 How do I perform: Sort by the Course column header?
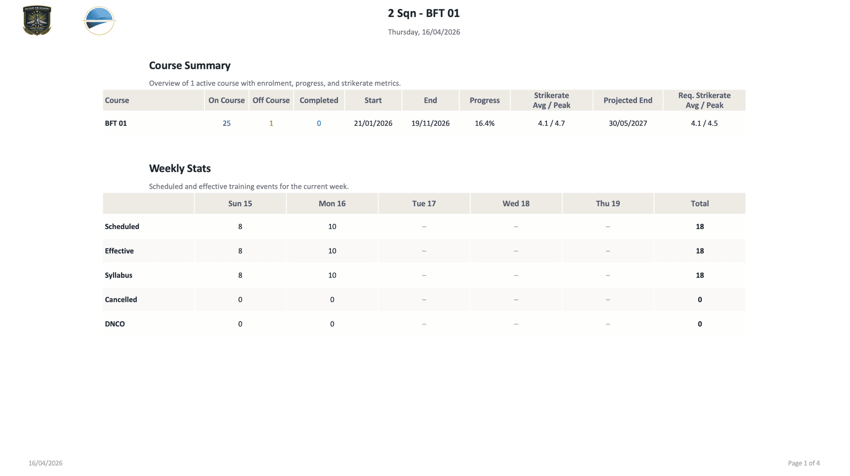click(x=117, y=100)
